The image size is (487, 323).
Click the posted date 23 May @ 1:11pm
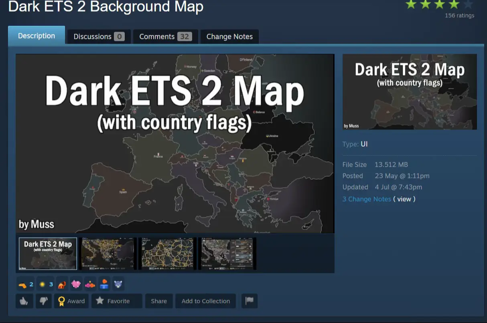(402, 176)
